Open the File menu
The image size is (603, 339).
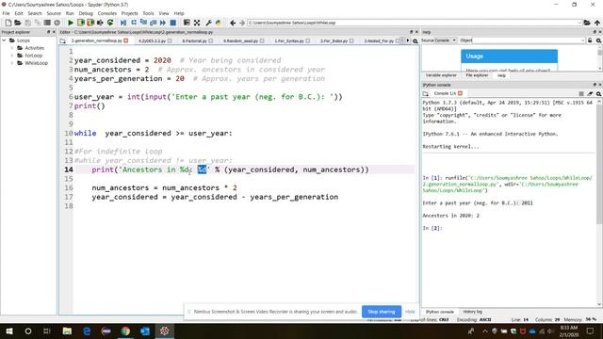[x=6, y=13]
